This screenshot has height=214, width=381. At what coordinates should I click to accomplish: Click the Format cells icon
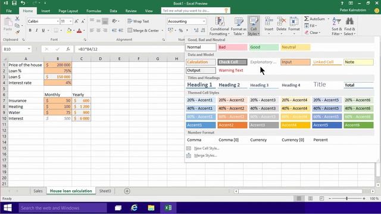point(293,21)
